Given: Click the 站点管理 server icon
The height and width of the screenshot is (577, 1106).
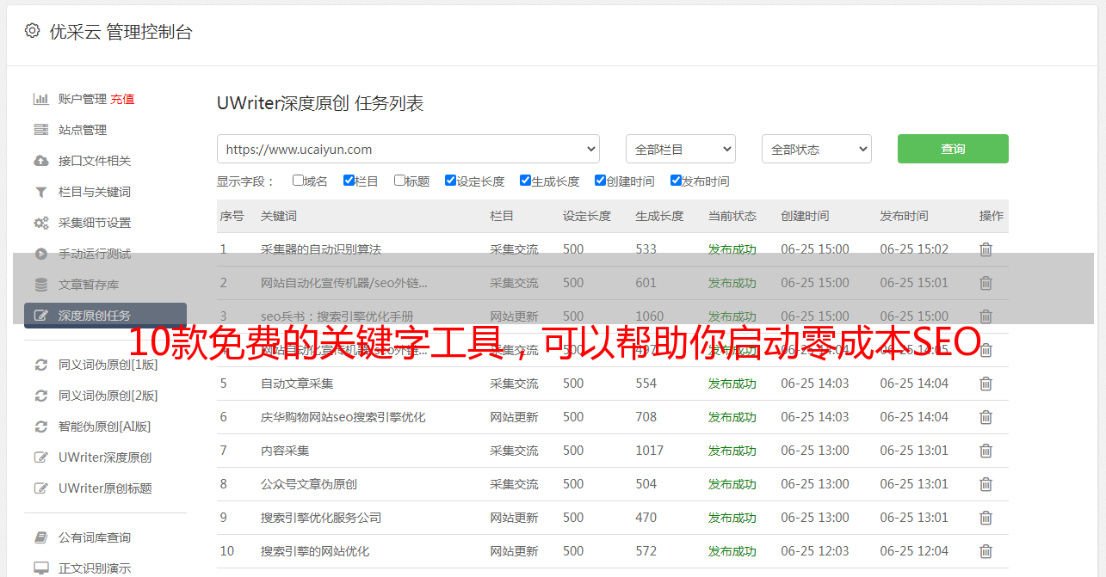Looking at the screenshot, I should click(x=40, y=130).
